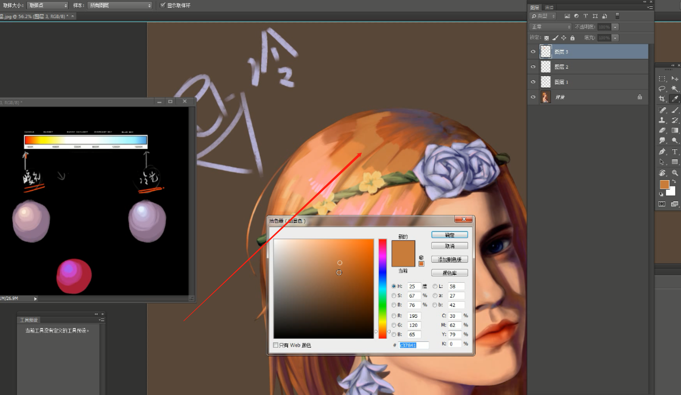Click the foreground color swatch in toolbox

click(x=664, y=184)
